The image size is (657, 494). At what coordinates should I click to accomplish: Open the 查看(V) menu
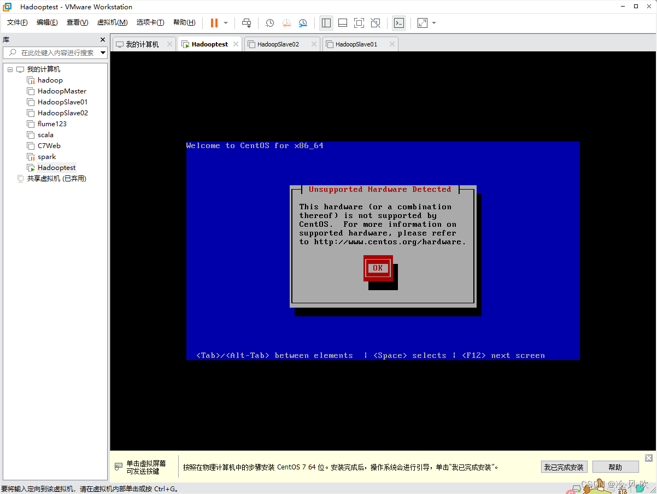click(x=77, y=22)
